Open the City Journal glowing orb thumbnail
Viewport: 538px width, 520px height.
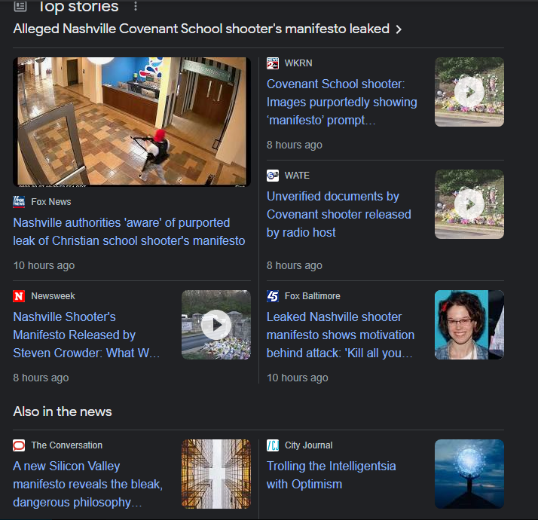tap(469, 474)
